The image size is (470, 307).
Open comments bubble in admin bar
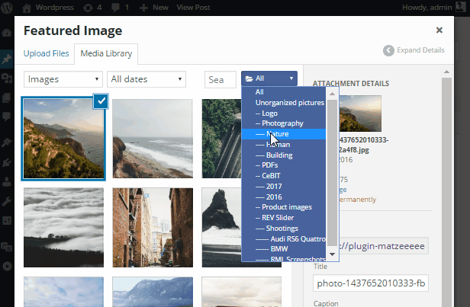coord(120,8)
